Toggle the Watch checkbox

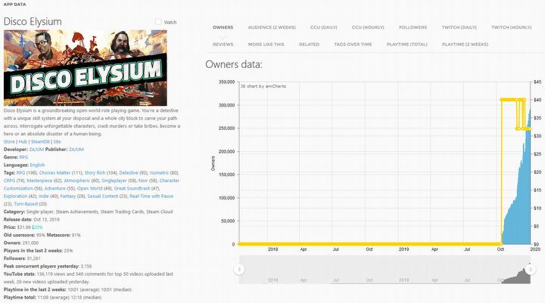click(157, 22)
